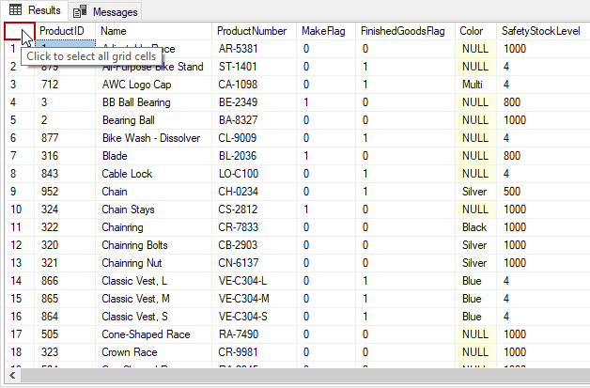Click product number BL-2036

point(255,156)
